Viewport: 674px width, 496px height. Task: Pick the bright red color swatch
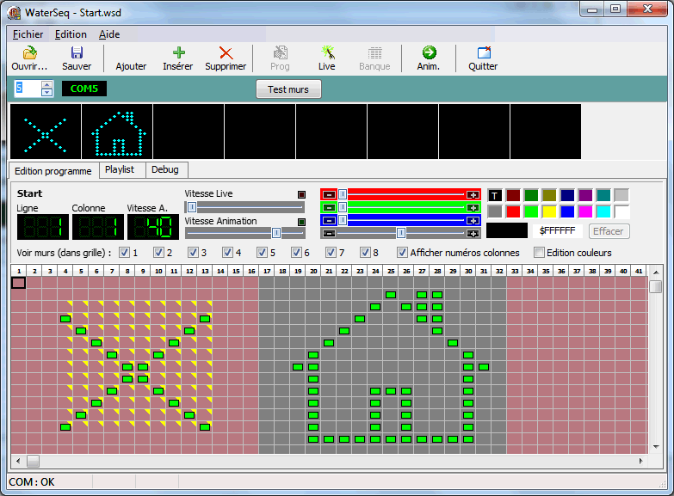pyautogui.click(x=513, y=211)
